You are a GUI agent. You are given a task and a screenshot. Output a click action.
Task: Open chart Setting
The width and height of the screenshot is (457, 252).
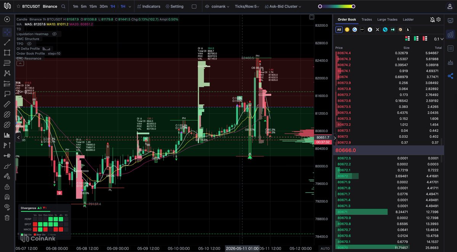click(174, 6)
